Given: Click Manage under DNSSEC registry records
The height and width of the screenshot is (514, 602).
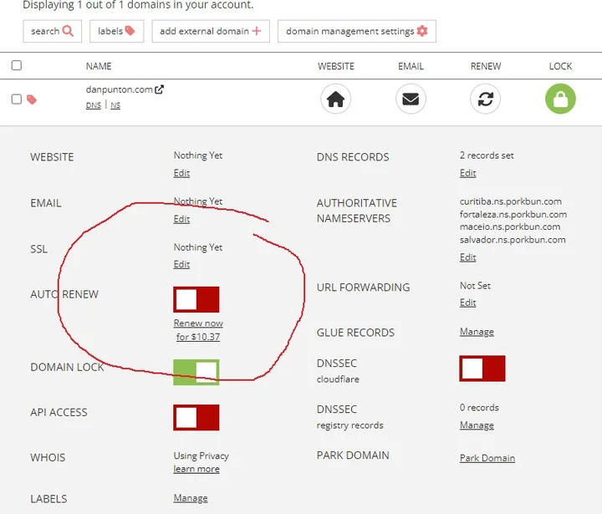Looking at the screenshot, I should pos(477,425).
